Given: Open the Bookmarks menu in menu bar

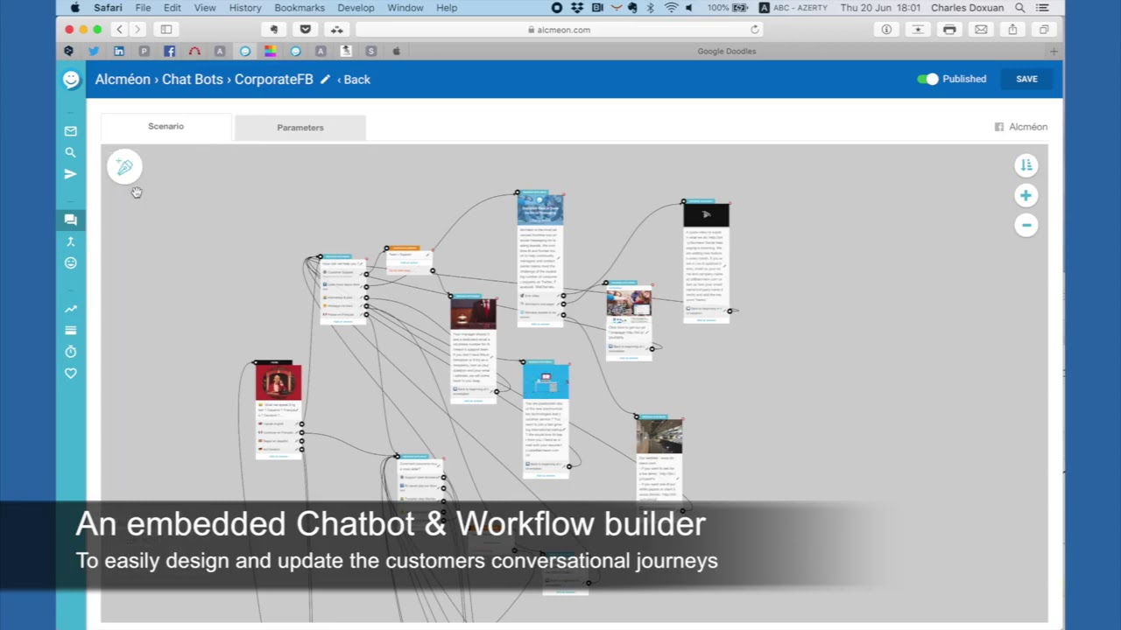Looking at the screenshot, I should point(300,8).
